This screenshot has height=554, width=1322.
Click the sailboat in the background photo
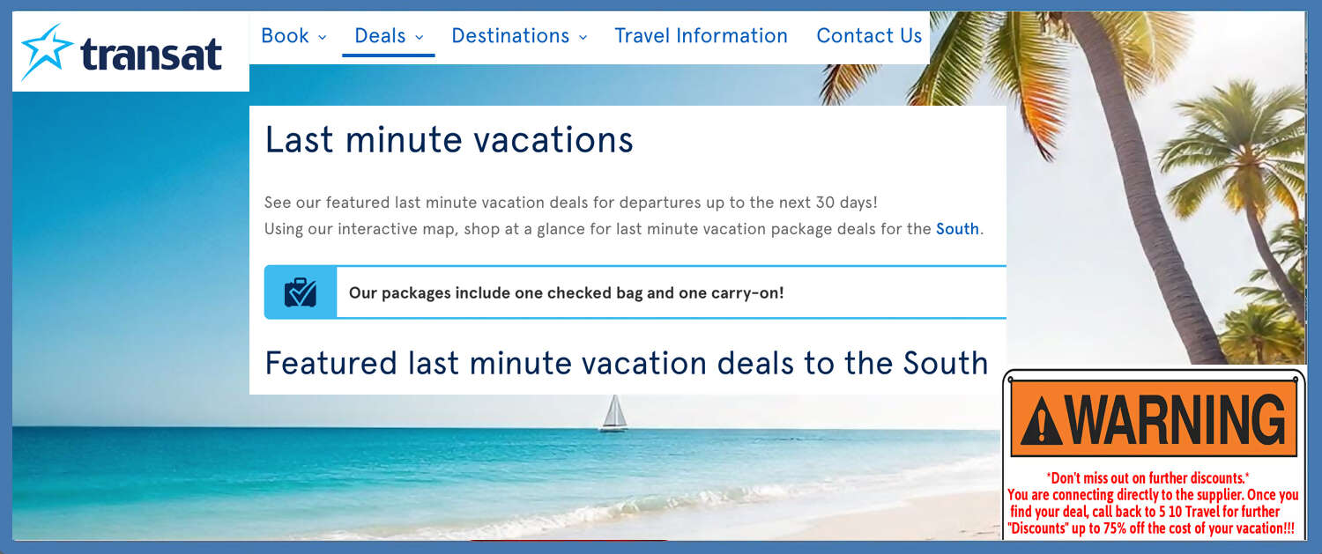click(x=613, y=414)
